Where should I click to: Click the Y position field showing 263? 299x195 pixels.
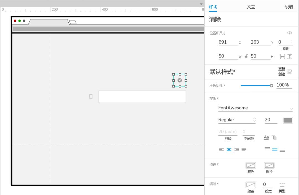pyautogui.click(x=261, y=42)
